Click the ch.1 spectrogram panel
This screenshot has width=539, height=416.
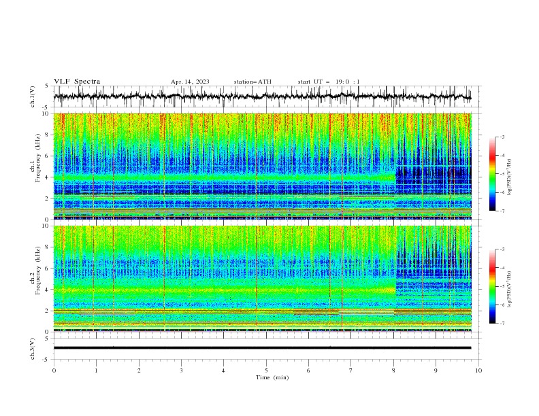262,166
